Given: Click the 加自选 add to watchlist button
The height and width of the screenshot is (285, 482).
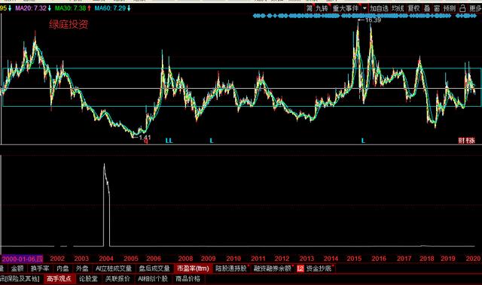Looking at the screenshot, I should pos(379,8).
